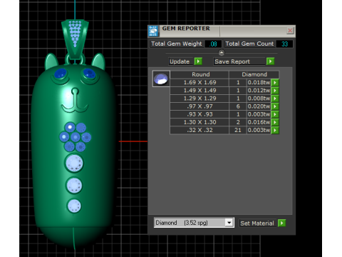Click the Gem Reporter title bar icon

(153, 31)
